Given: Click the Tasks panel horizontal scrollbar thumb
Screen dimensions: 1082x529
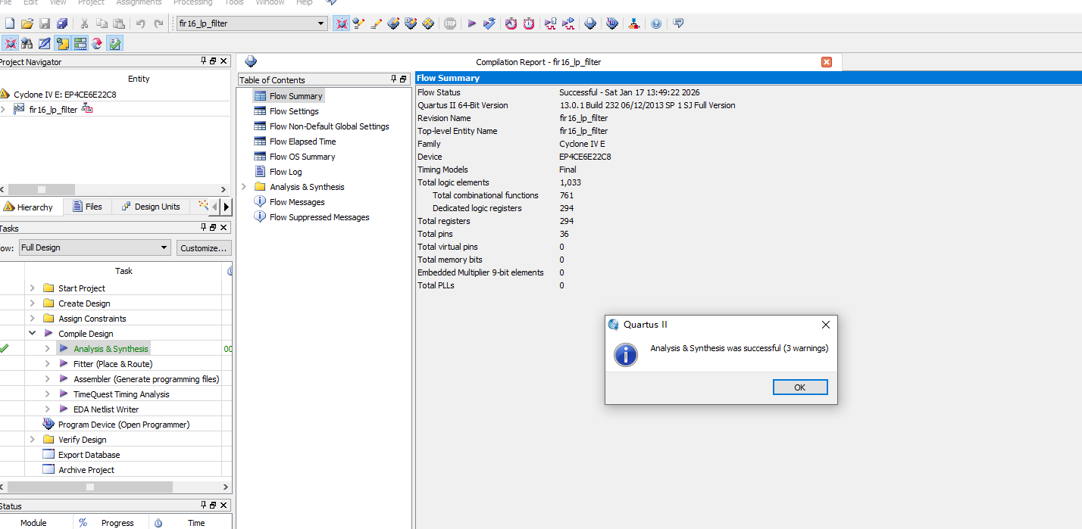Looking at the screenshot, I should (90, 487).
